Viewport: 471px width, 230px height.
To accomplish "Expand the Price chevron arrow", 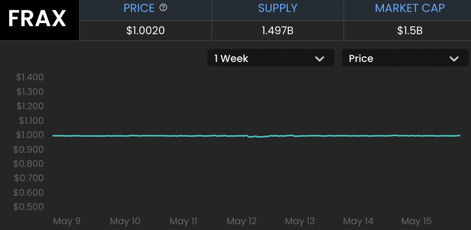I will 454,58.
